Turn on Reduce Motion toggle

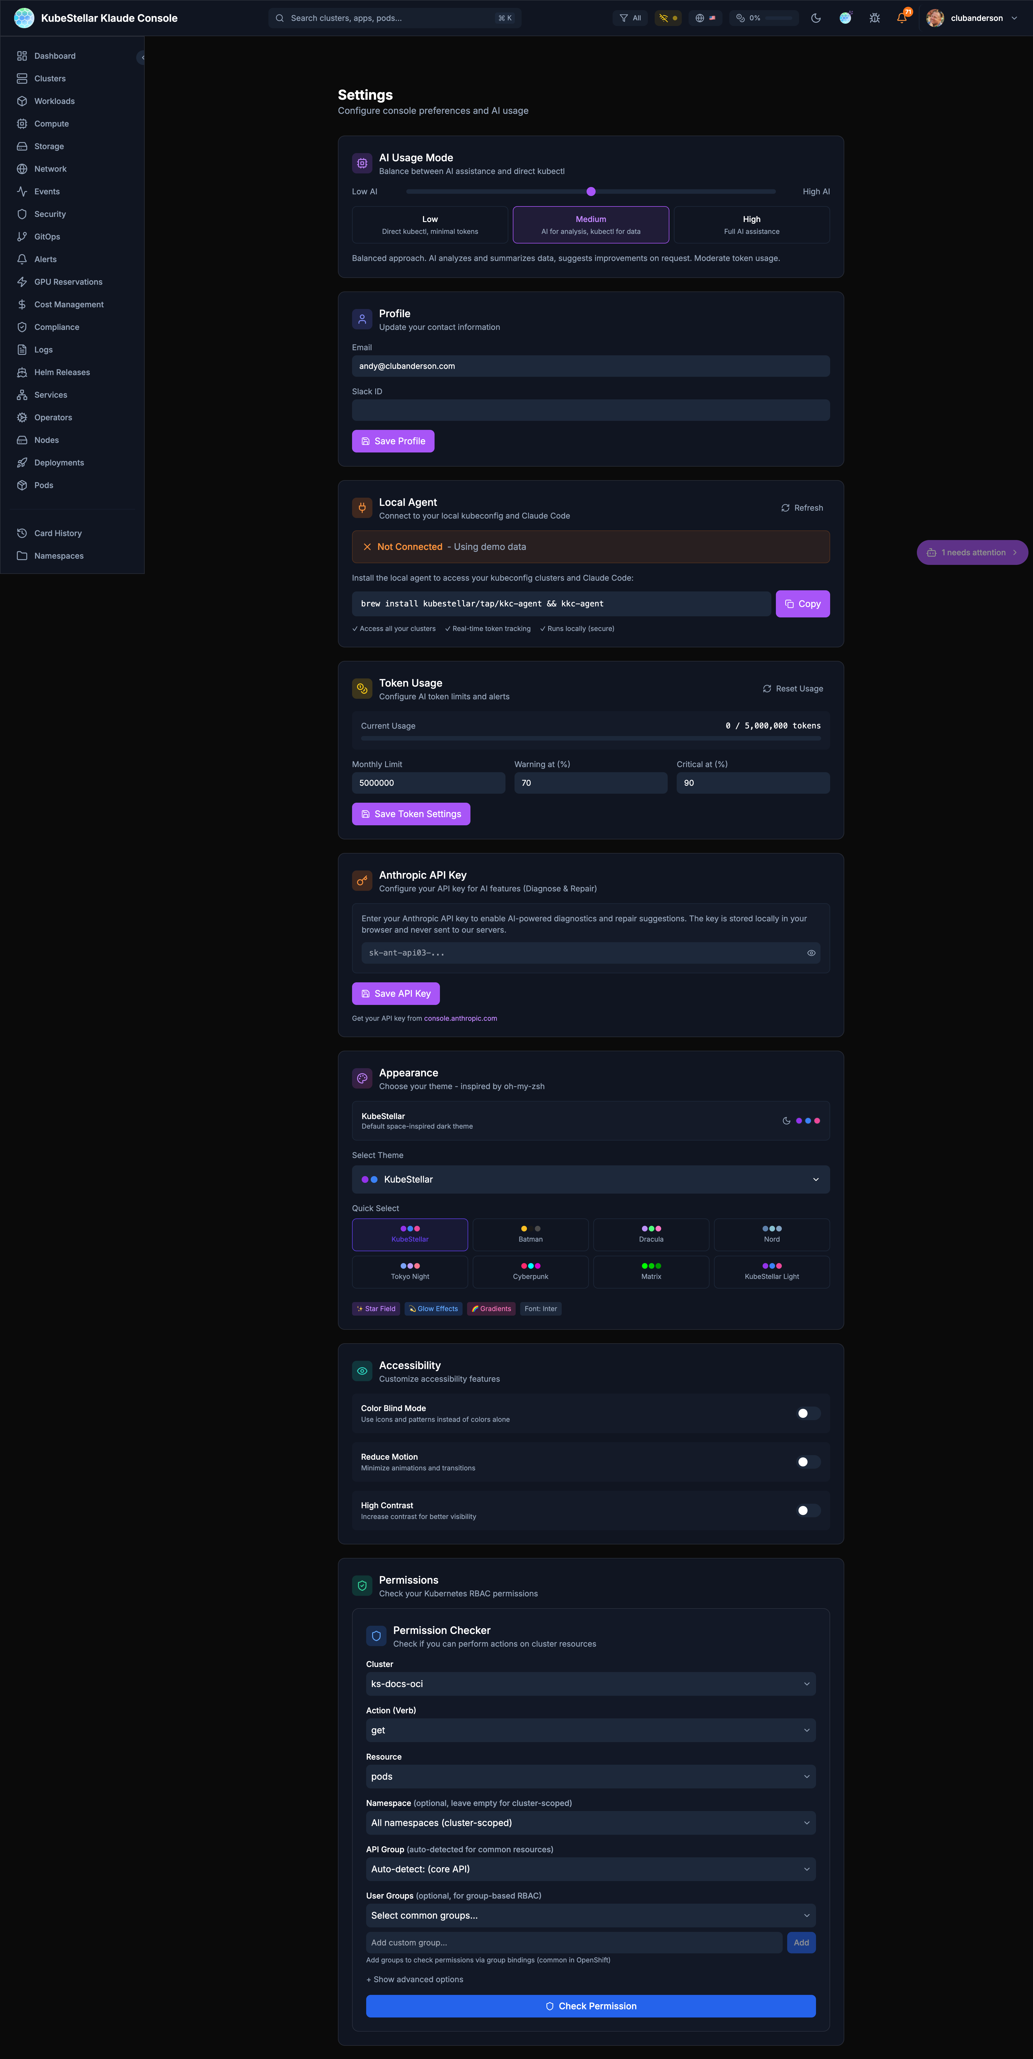pyautogui.click(x=808, y=1462)
